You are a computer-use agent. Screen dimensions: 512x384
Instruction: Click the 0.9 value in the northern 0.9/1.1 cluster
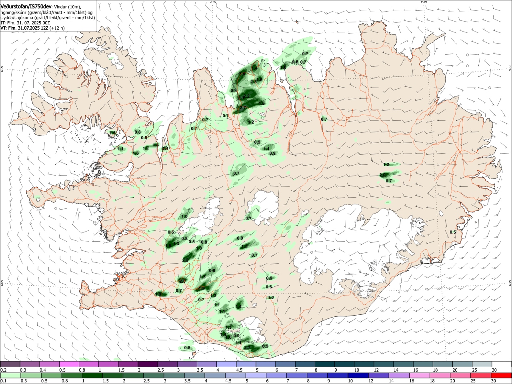pyautogui.click(x=257, y=142)
